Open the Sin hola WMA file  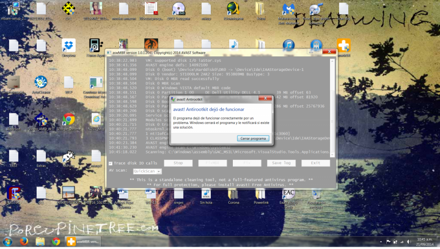click(206, 196)
